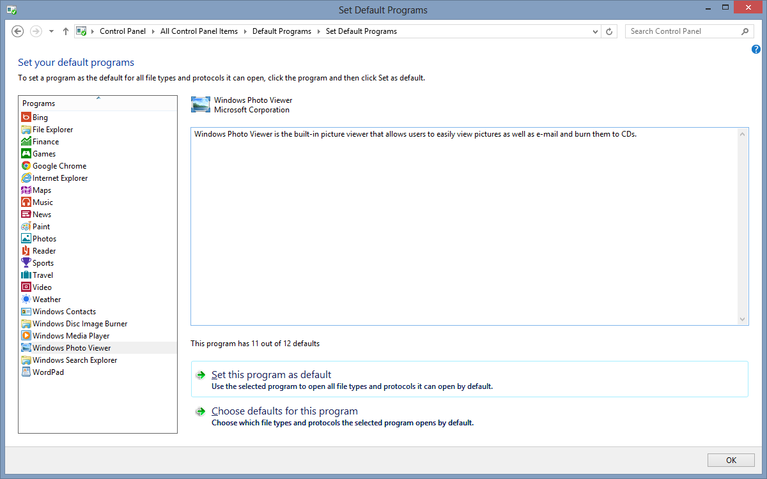
Task: Select the Reader app icon
Action: pos(26,251)
